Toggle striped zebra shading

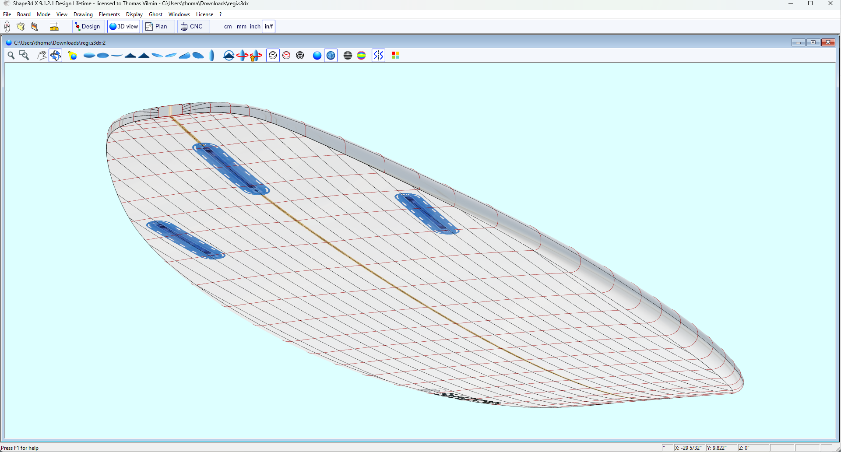pos(348,55)
